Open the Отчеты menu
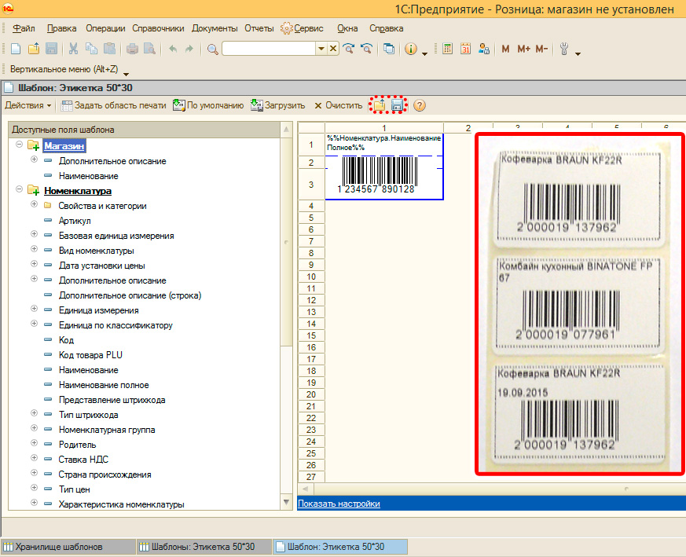Screen dimensions: 686x557 click(259, 28)
